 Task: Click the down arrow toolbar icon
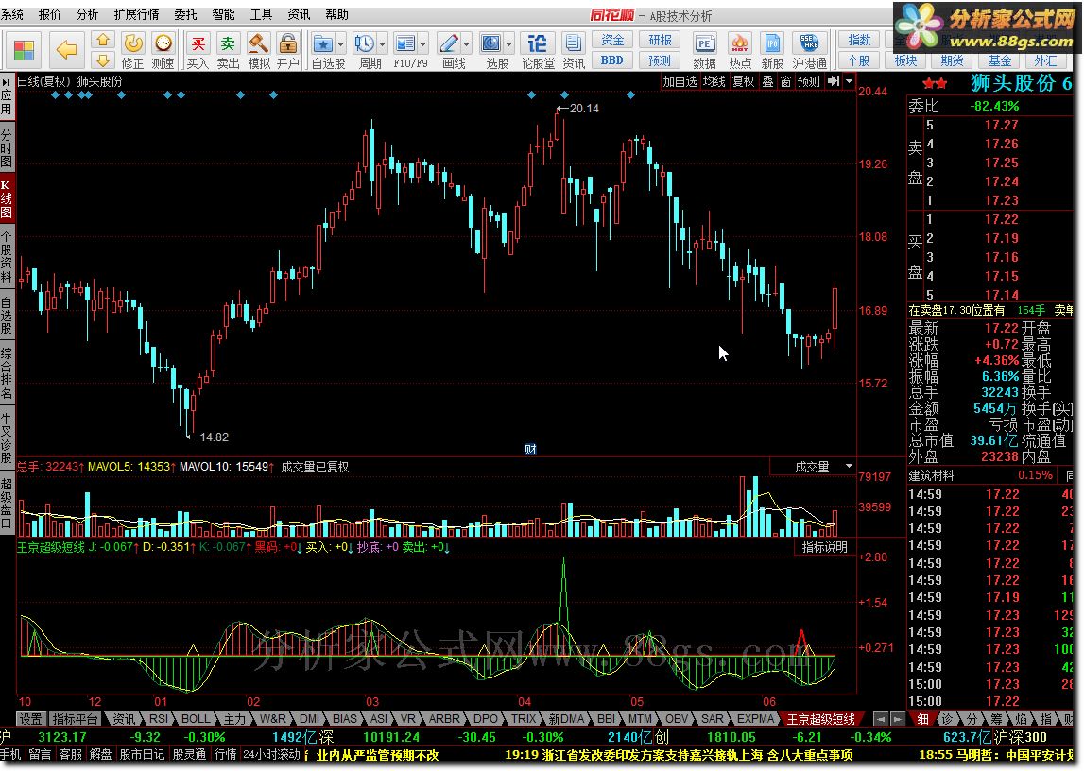[102, 60]
